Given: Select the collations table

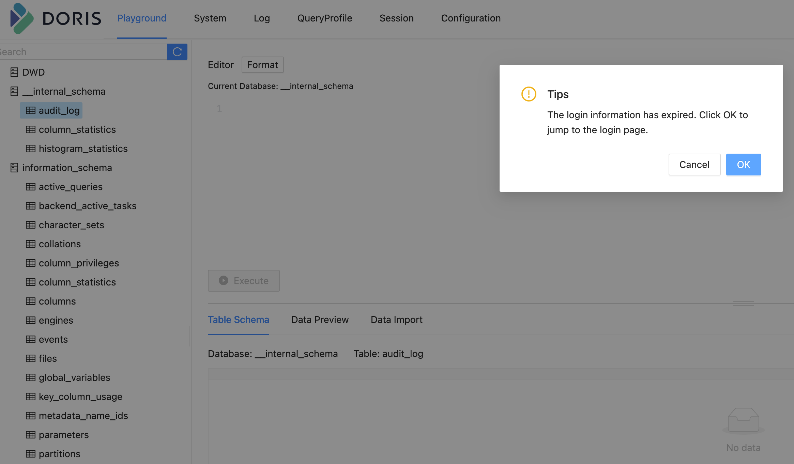Looking at the screenshot, I should pos(60,244).
